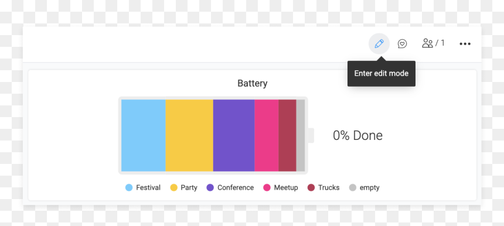Select the yellow Party battery segment
Image resolution: width=504 pixels, height=226 pixels.
189,135
